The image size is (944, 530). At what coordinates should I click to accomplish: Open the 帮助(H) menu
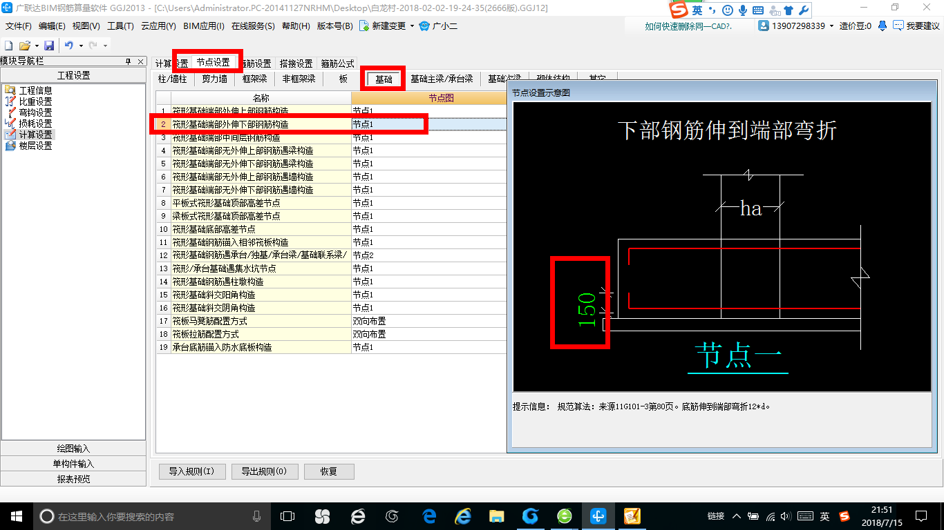coord(296,26)
